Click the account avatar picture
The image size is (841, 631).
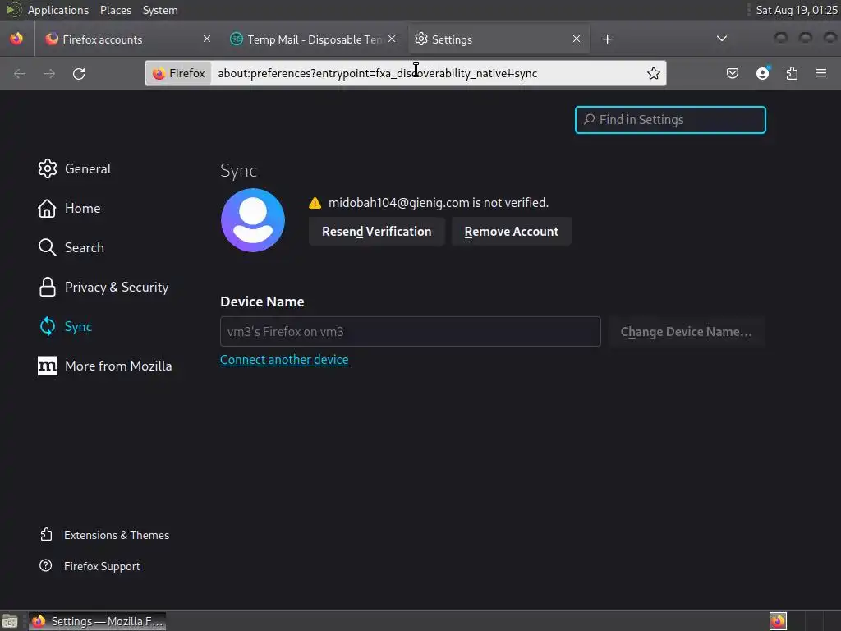click(253, 220)
